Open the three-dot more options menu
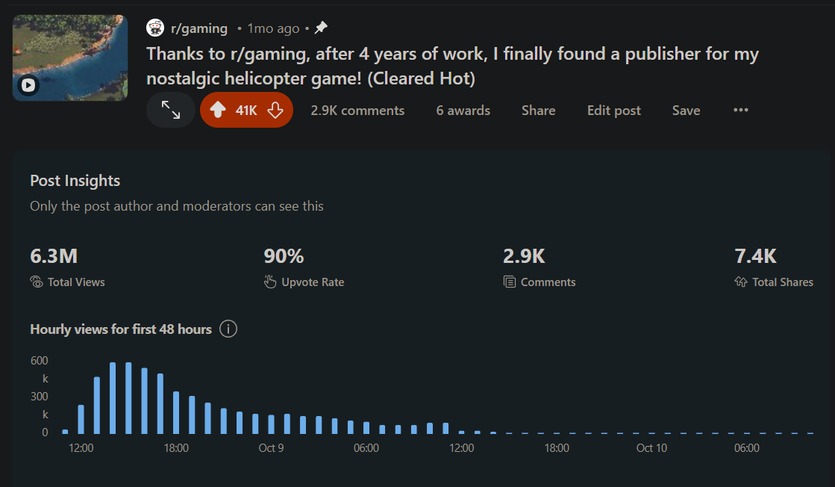The width and height of the screenshot is (835, 487). 741,110
